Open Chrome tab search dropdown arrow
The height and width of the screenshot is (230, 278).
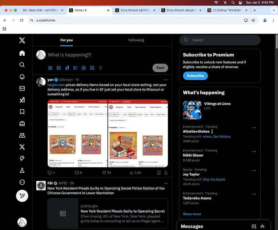[274, 10]
